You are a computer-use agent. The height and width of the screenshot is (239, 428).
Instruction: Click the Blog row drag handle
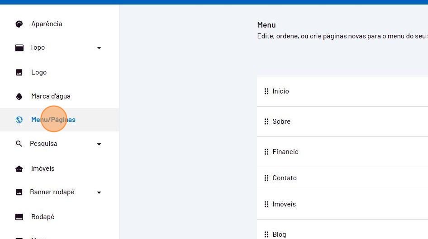tap(266, 234)
